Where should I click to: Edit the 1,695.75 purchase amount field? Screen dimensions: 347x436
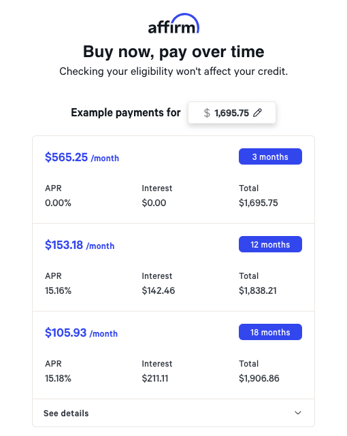coord(232,113)
